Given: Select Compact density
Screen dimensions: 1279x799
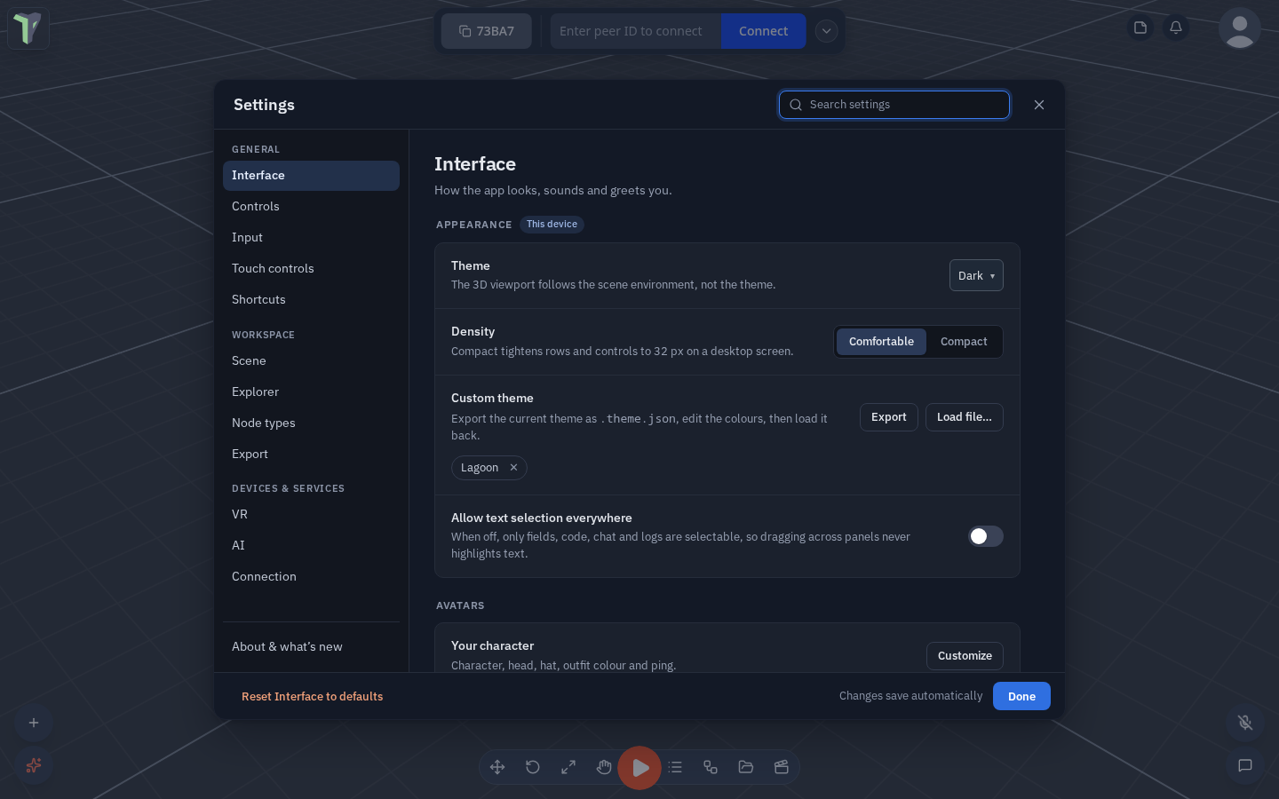Looking at the screenshot, I should coord(964,342).
